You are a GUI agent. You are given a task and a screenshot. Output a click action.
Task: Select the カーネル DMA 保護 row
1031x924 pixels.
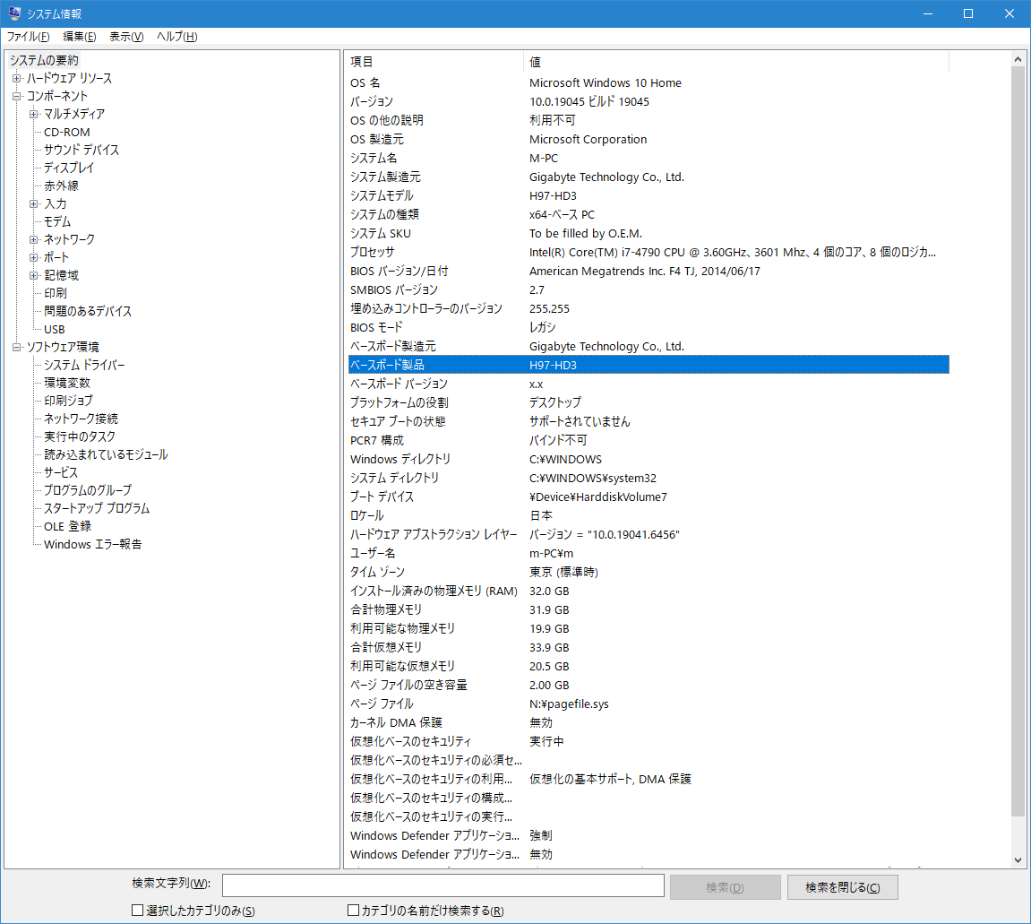pos(649,722)
